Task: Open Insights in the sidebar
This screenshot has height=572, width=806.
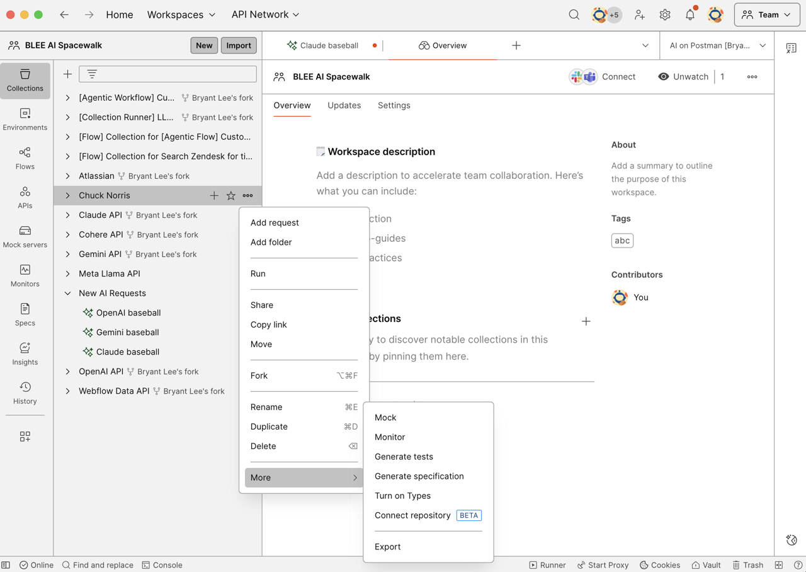Action: click(25, 353)
